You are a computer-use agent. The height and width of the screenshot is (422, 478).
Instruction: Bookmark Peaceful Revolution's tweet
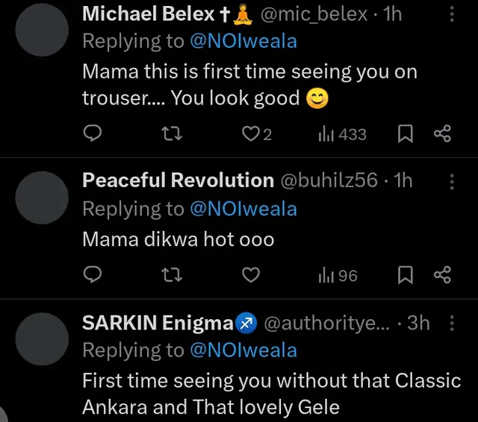pos(406,275)
